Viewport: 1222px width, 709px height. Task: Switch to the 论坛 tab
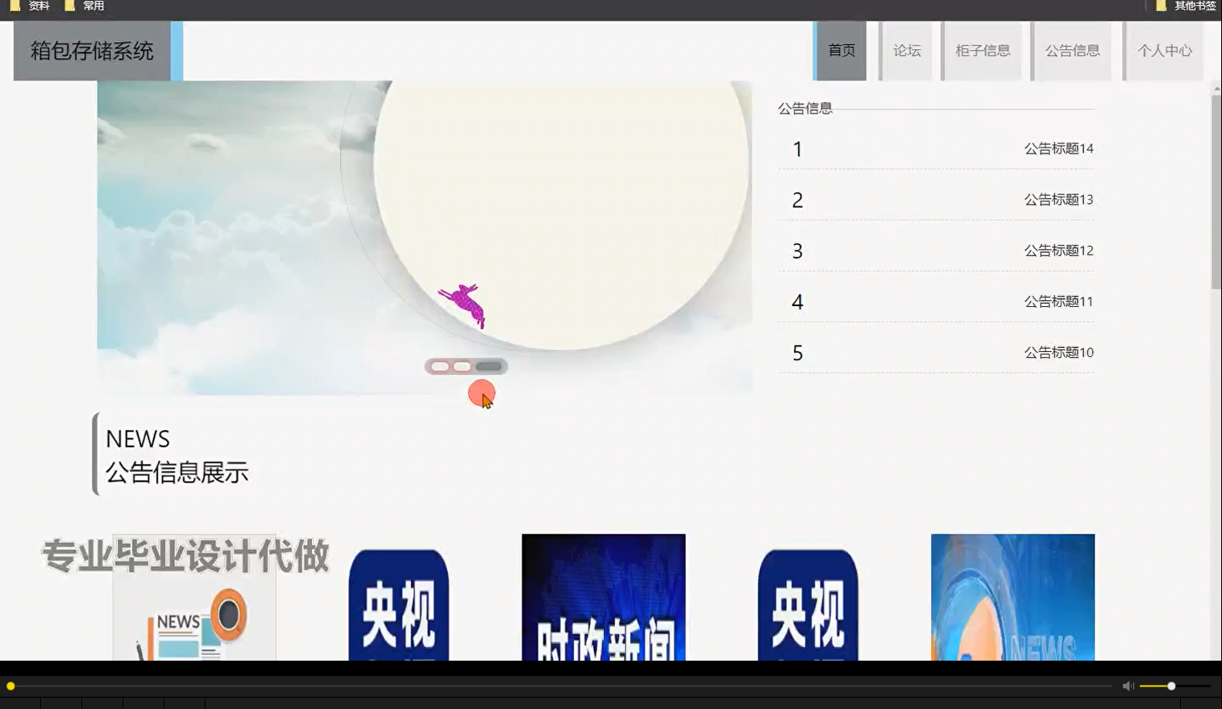click(x=905, y=50)
